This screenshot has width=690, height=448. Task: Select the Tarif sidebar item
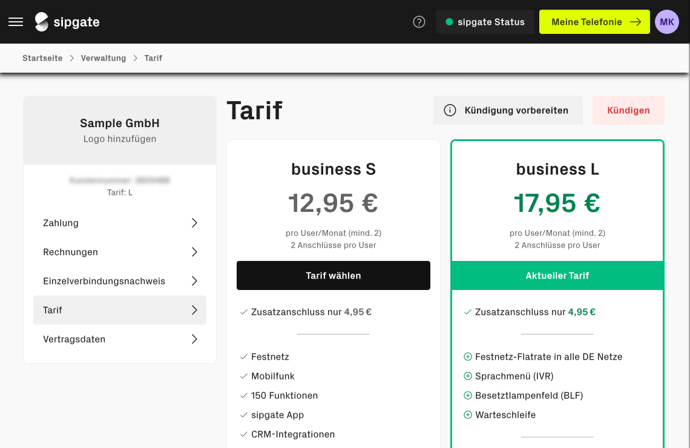(x=119, y=310)
